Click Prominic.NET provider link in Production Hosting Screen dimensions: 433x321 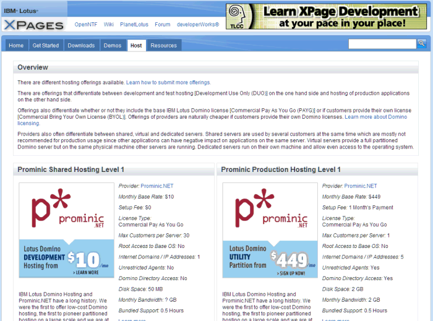tap(361, 186)
